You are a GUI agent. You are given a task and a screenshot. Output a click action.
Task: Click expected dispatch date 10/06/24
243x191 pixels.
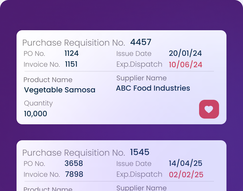[185, 64]
